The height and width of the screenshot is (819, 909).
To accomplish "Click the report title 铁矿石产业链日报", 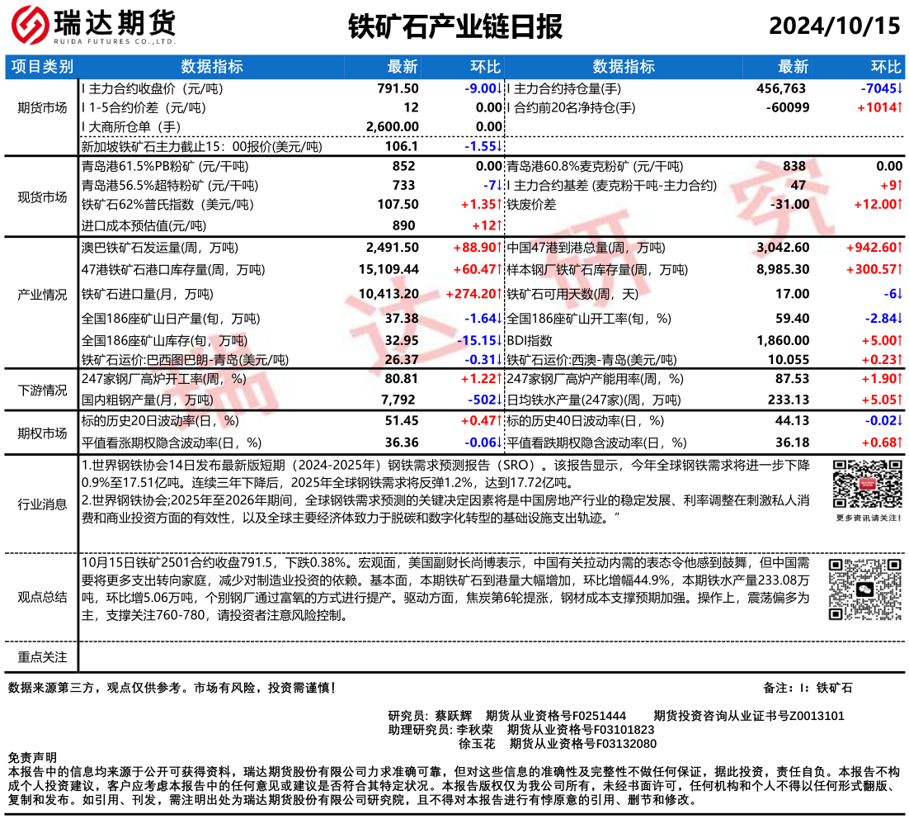I will [x=454, y=26].
